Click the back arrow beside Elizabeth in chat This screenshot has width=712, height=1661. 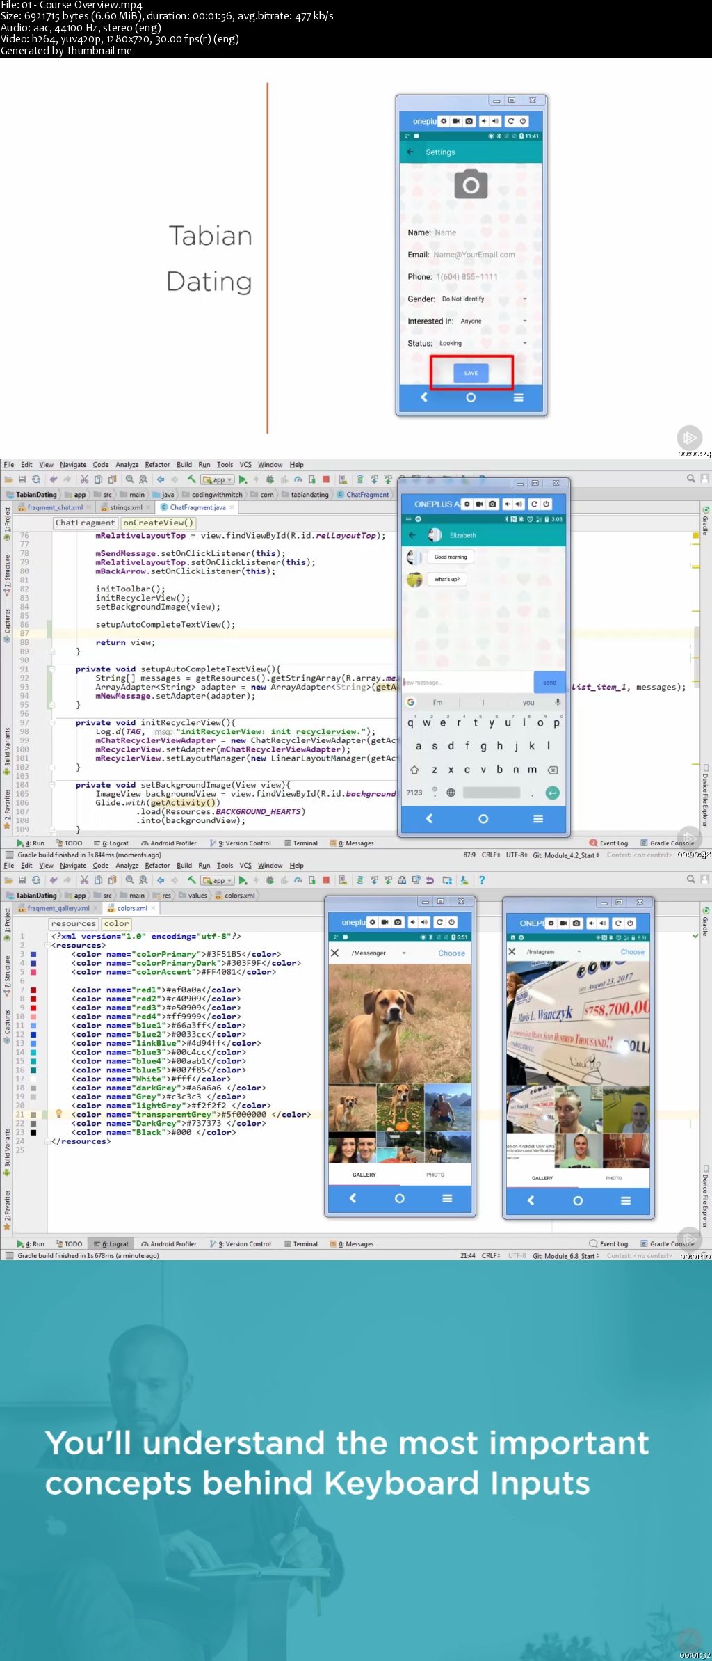(x=412, y=535)
